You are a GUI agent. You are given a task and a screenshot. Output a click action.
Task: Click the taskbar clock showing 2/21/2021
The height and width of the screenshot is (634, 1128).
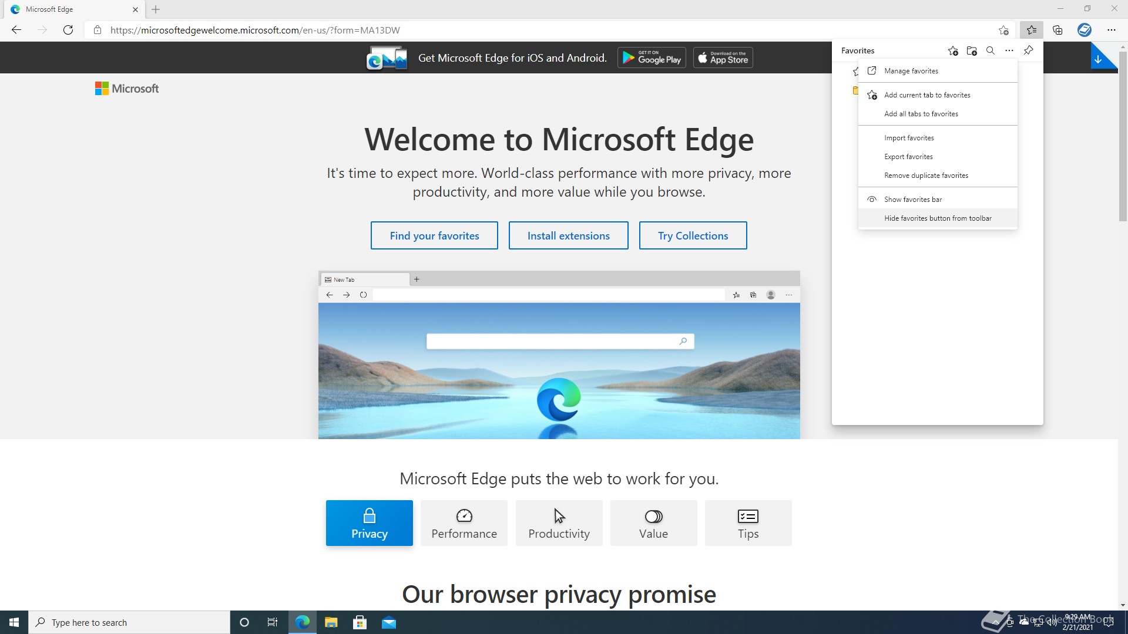1077,622
